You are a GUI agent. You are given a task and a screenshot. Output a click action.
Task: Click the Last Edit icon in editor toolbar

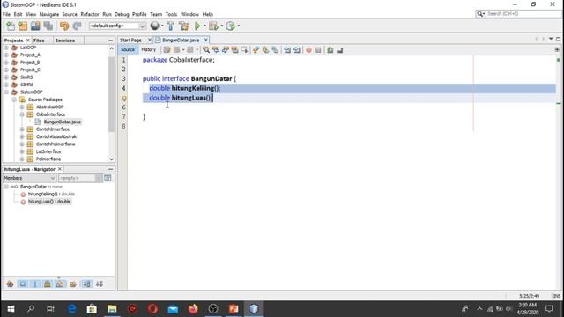click(167, 50)
